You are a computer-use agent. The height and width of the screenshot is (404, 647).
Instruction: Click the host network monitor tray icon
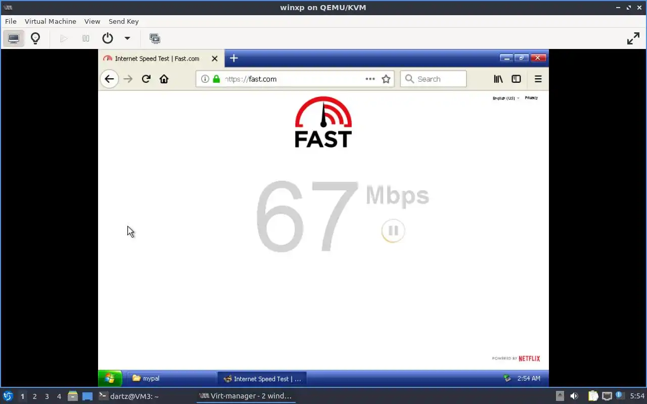click(x=607, y=396)
